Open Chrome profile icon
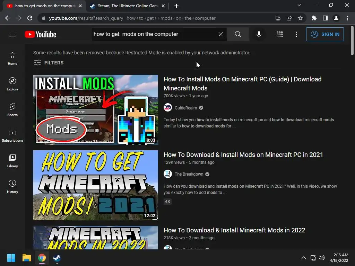The height and width of the screenshot is (266, 355). pos(336,18)
